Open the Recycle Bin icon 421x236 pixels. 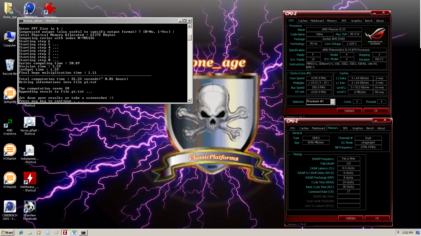(10, 65)
